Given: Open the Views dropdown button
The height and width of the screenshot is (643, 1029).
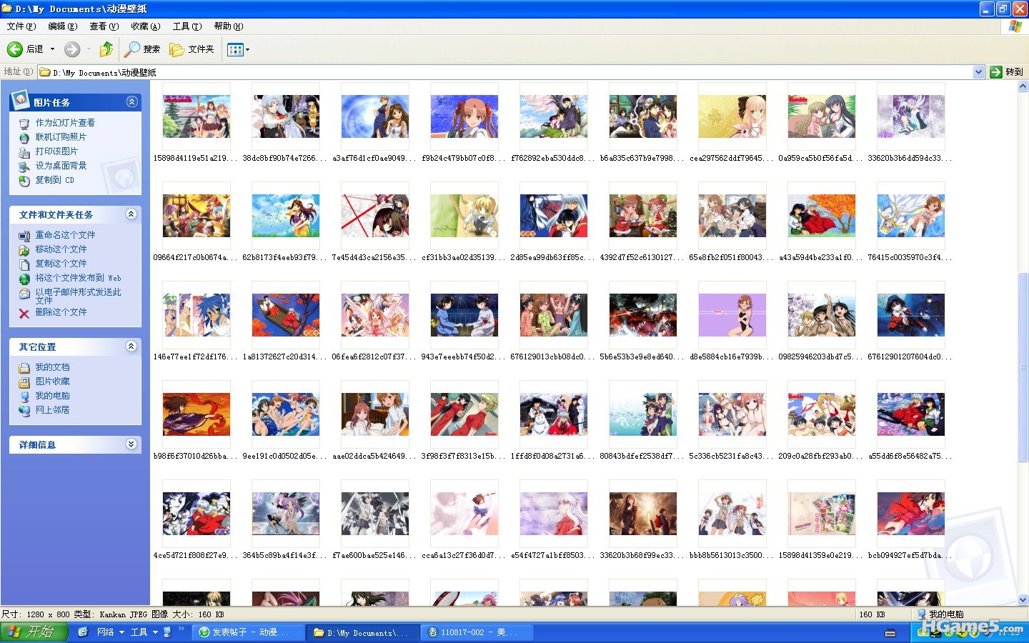Looking at the screenshot, I should pos(239,49).
